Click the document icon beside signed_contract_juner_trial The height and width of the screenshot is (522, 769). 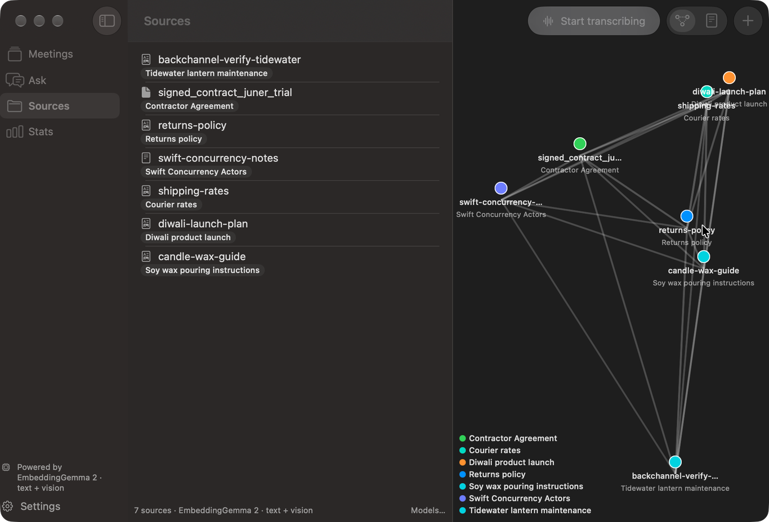pos(146,92)
